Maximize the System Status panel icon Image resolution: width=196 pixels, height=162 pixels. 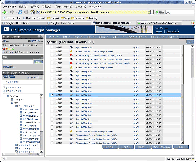click(x=39, y=36)
